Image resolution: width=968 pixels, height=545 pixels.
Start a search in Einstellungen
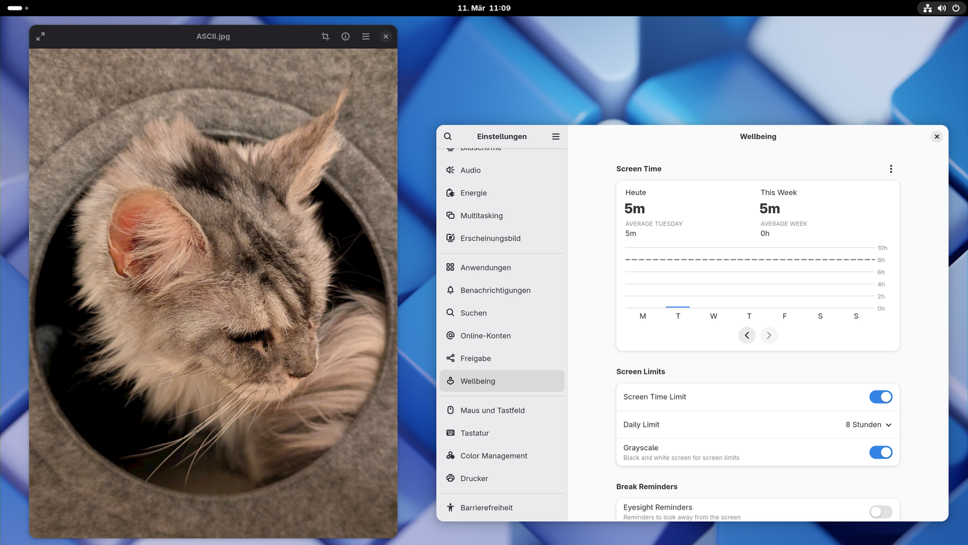click(447, 136)
